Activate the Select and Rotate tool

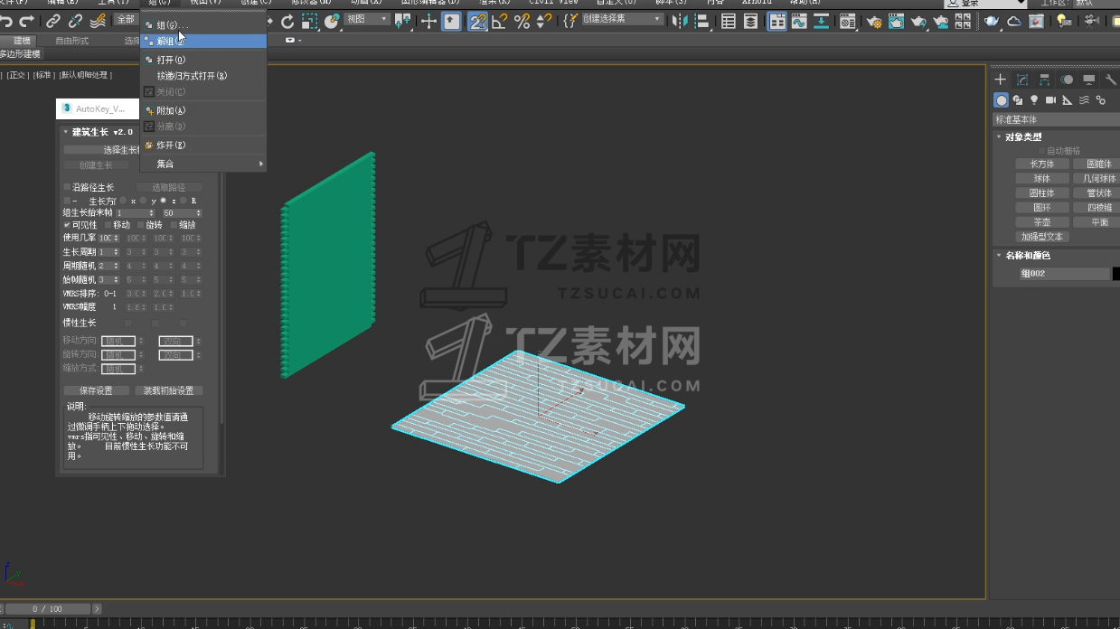[x=287, y=21]
